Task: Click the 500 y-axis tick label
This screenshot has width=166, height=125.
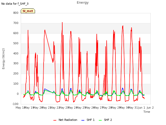Action: coord(16,43)
